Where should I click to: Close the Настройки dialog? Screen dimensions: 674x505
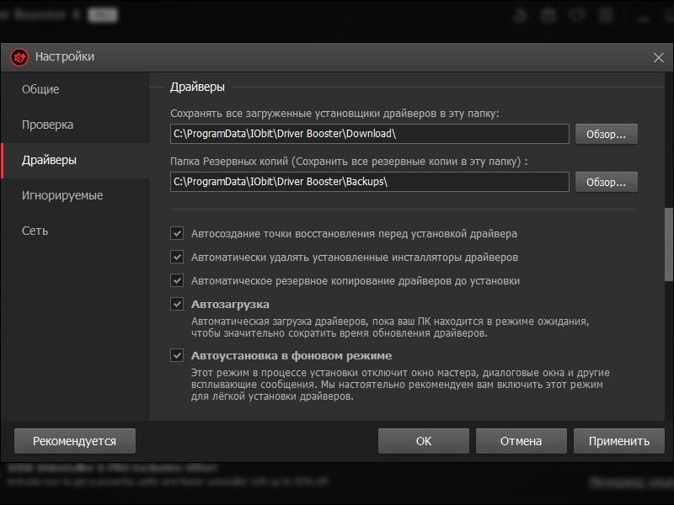pyautogui.click(x=659, y=57)
